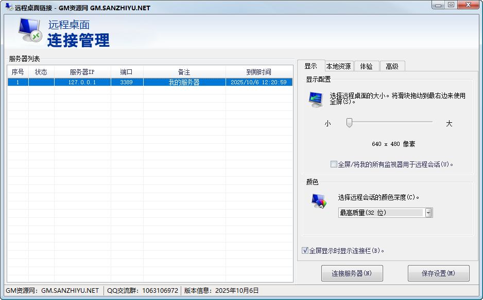Minimize the remote desktop window
483x300 pixels.
pyautogui.click(x=439, y=5)
